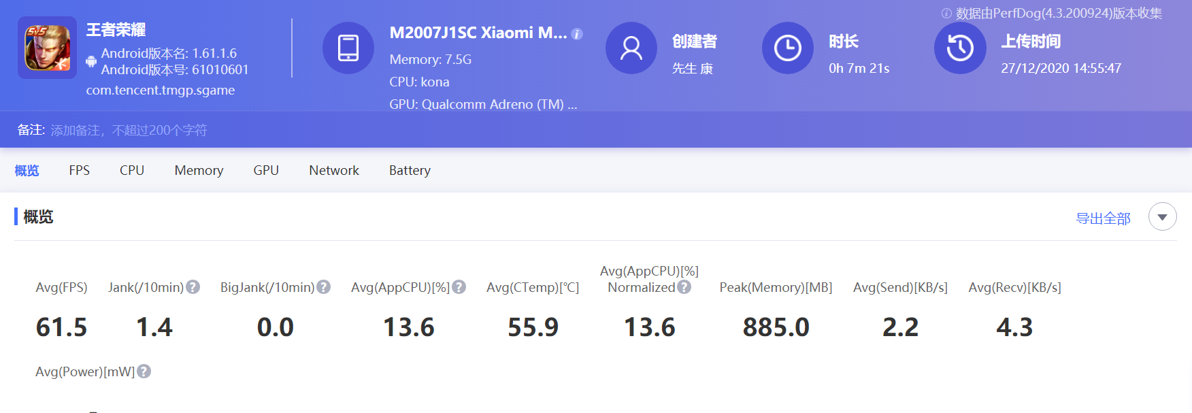Show help for Avg(AppCPU) Normalized metric
Viewport: 1192px width, 413px height.
(x=684, y=287)
